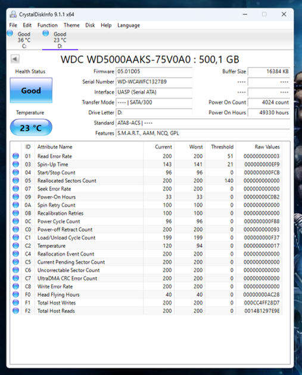This screenshot has width=302, height=375.
Task: Click raw value 00000000C0B2
Action: [x=261, y=197]
